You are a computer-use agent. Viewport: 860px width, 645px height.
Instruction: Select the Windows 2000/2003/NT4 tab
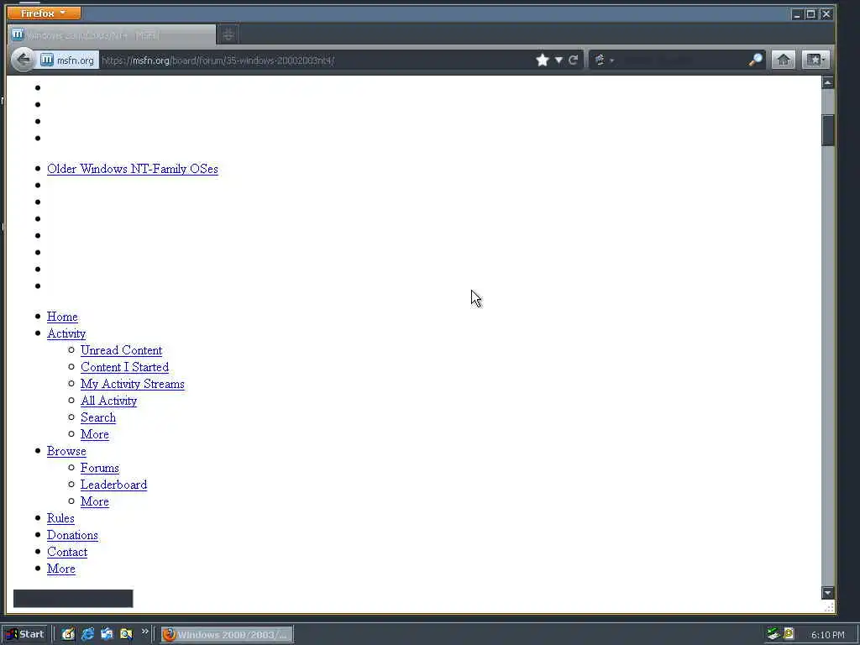tap(112, 35)
